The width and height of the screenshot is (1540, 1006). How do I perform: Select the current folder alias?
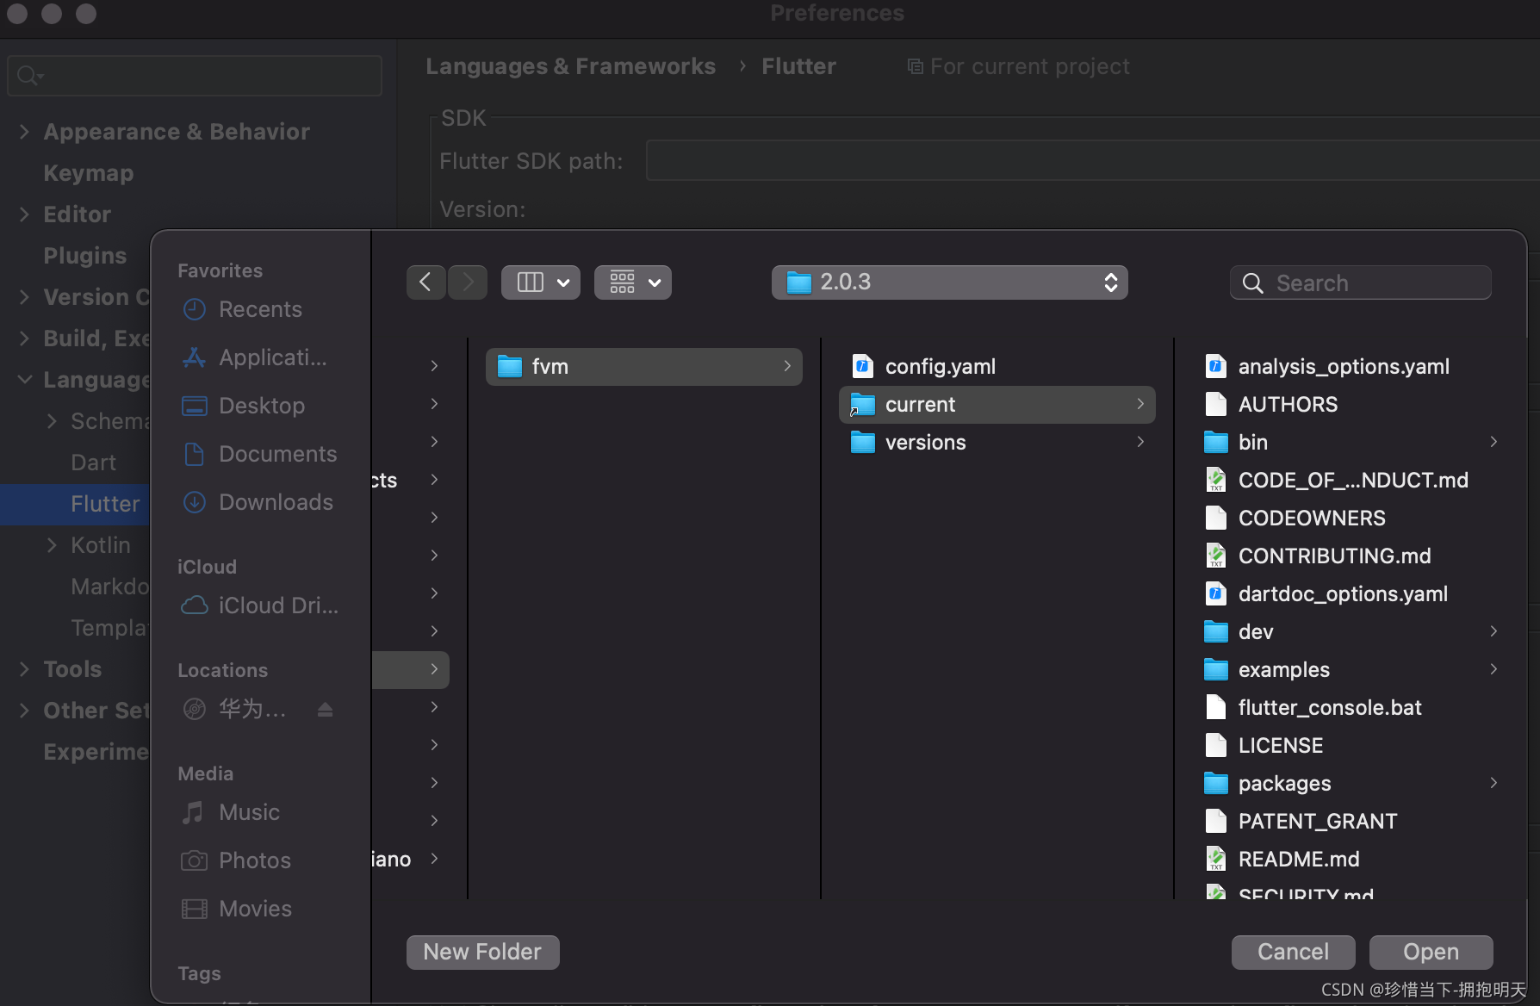click(997, 405)
